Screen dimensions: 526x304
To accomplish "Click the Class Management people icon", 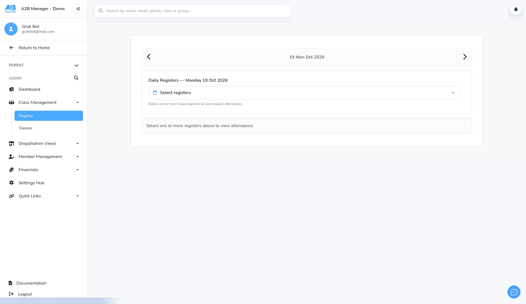I will (12, 103).
